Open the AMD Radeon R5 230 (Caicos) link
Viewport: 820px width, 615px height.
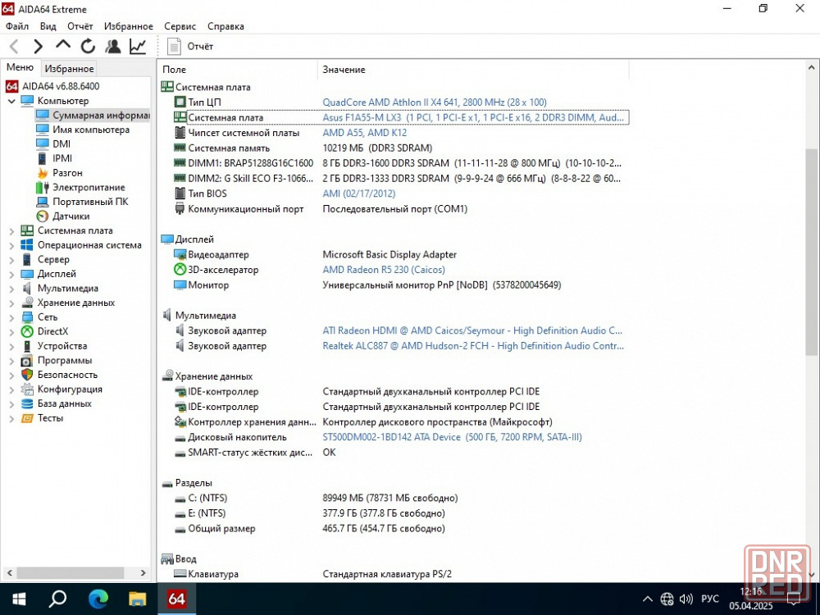pyautogui.click(x=383, y=270)
